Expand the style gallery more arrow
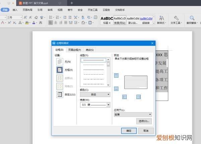 coord(154,23)
